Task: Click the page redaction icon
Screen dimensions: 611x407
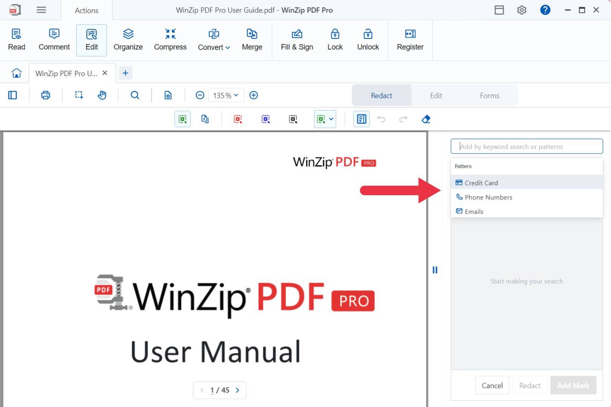Action: click(x=205, y=119)
